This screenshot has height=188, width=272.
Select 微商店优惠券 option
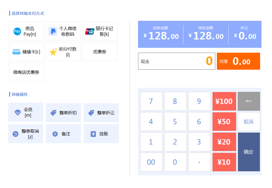pos(26,72)
